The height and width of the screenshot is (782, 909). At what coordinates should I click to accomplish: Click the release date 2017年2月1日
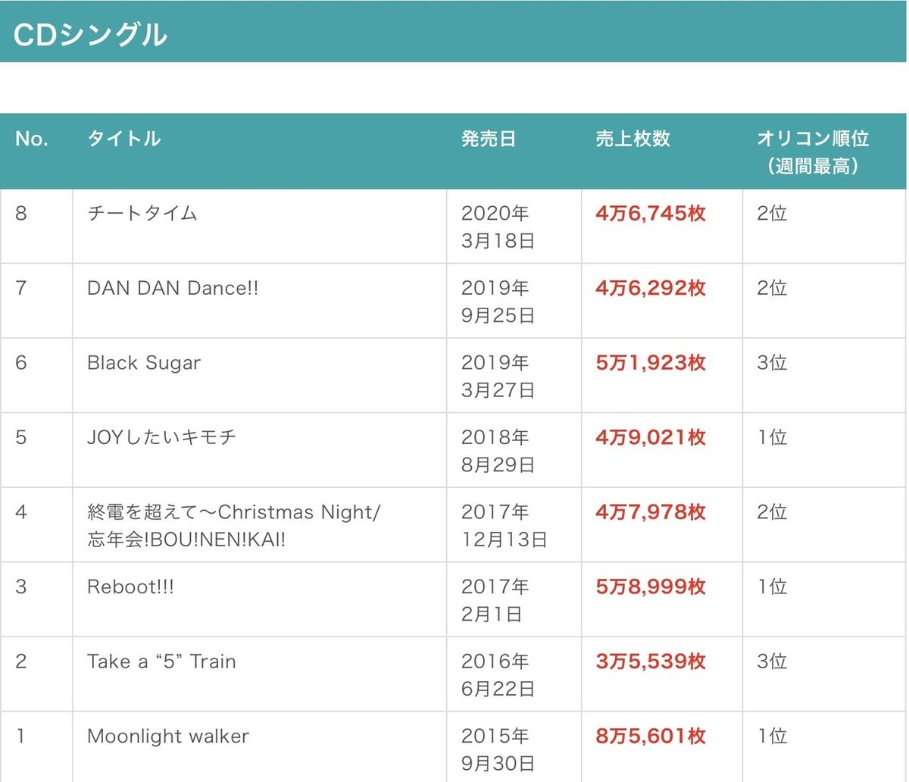click(495, 601)
